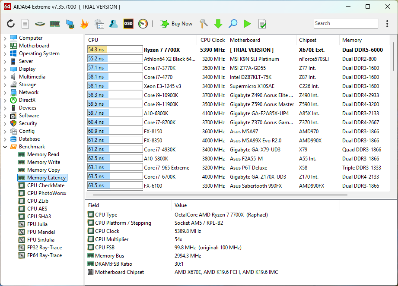Image resolution: width=398 pixels, height=286 pixels.
Task: Select the Ryzen 7 7700X result row
Action: click(x=238, y=50)
